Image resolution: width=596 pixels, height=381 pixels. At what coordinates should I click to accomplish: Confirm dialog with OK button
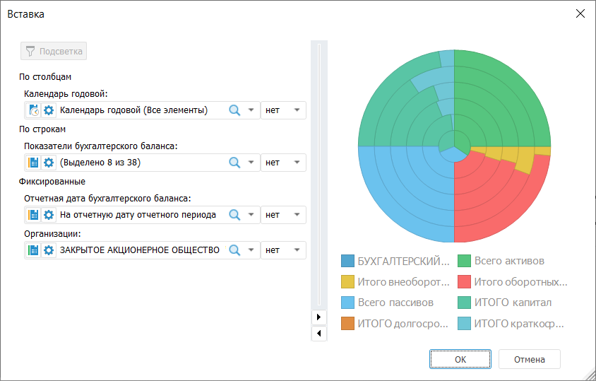tap(460, 359)
